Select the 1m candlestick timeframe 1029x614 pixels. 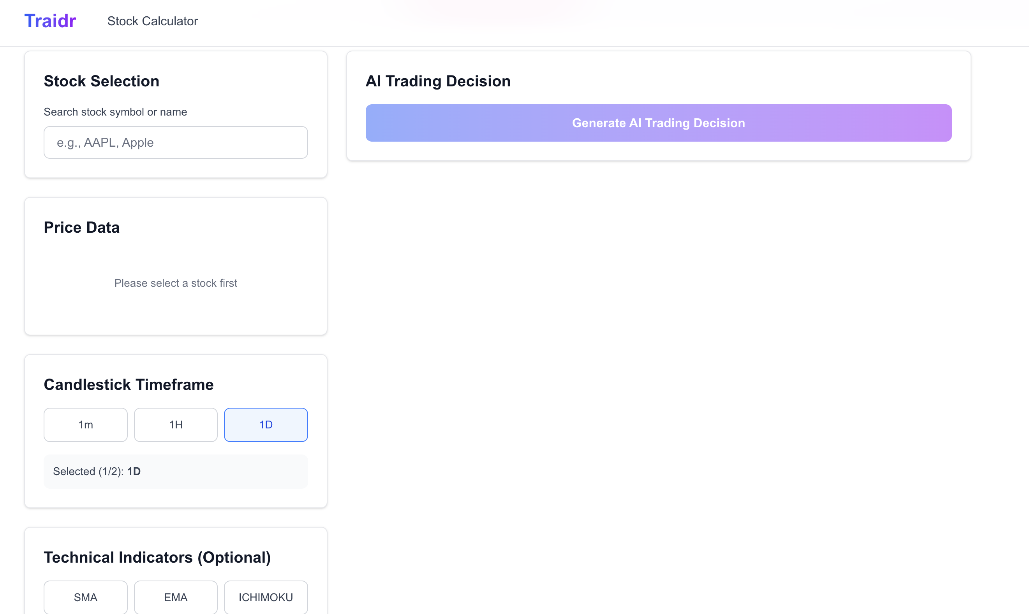tap(86, 425)
